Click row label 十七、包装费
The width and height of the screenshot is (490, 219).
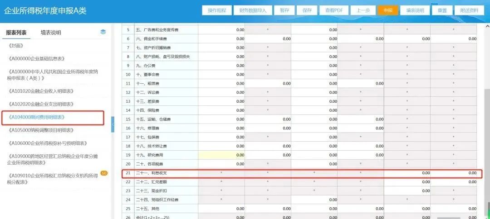coord(147,137)
